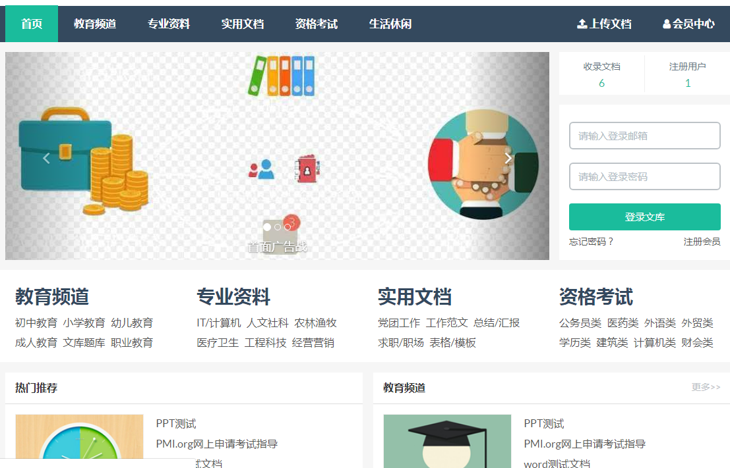Open the 资格考试 large category heading
The height and width of the screenshot is (468, 730).
tap(596, 296)
